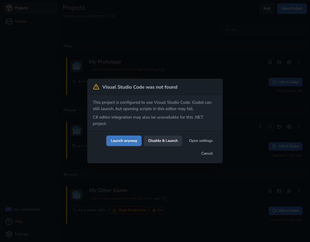Click the pinned project's Godot icon

77,130
